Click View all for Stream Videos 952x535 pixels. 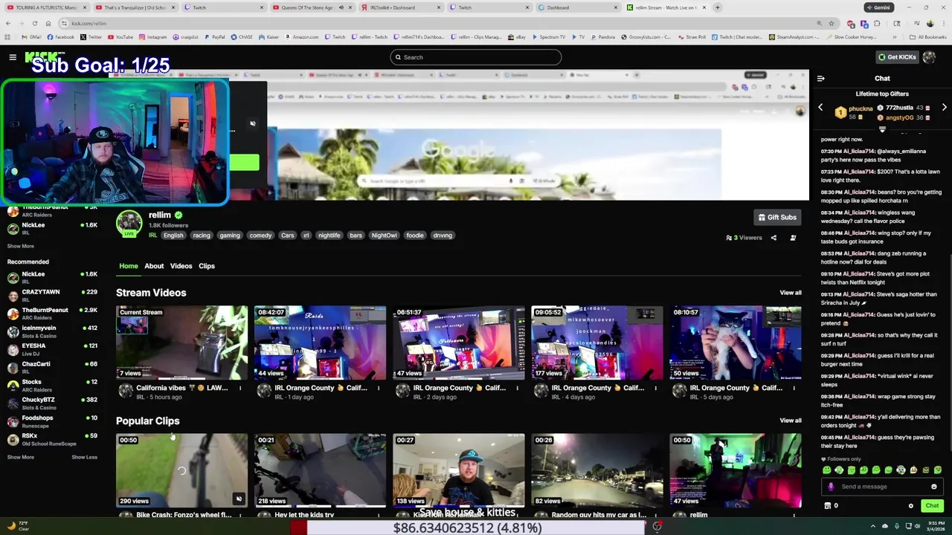[791, 293]
